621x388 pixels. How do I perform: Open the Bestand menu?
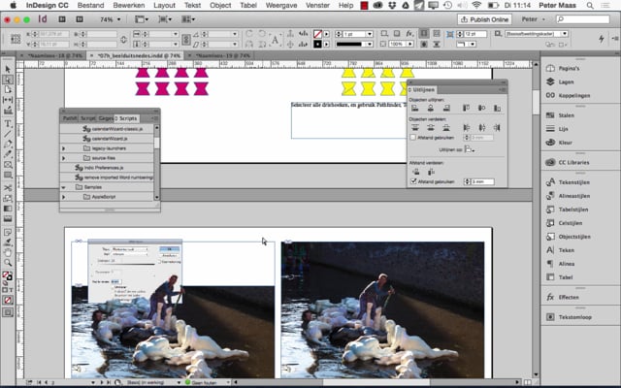click(x=91, y=6)
